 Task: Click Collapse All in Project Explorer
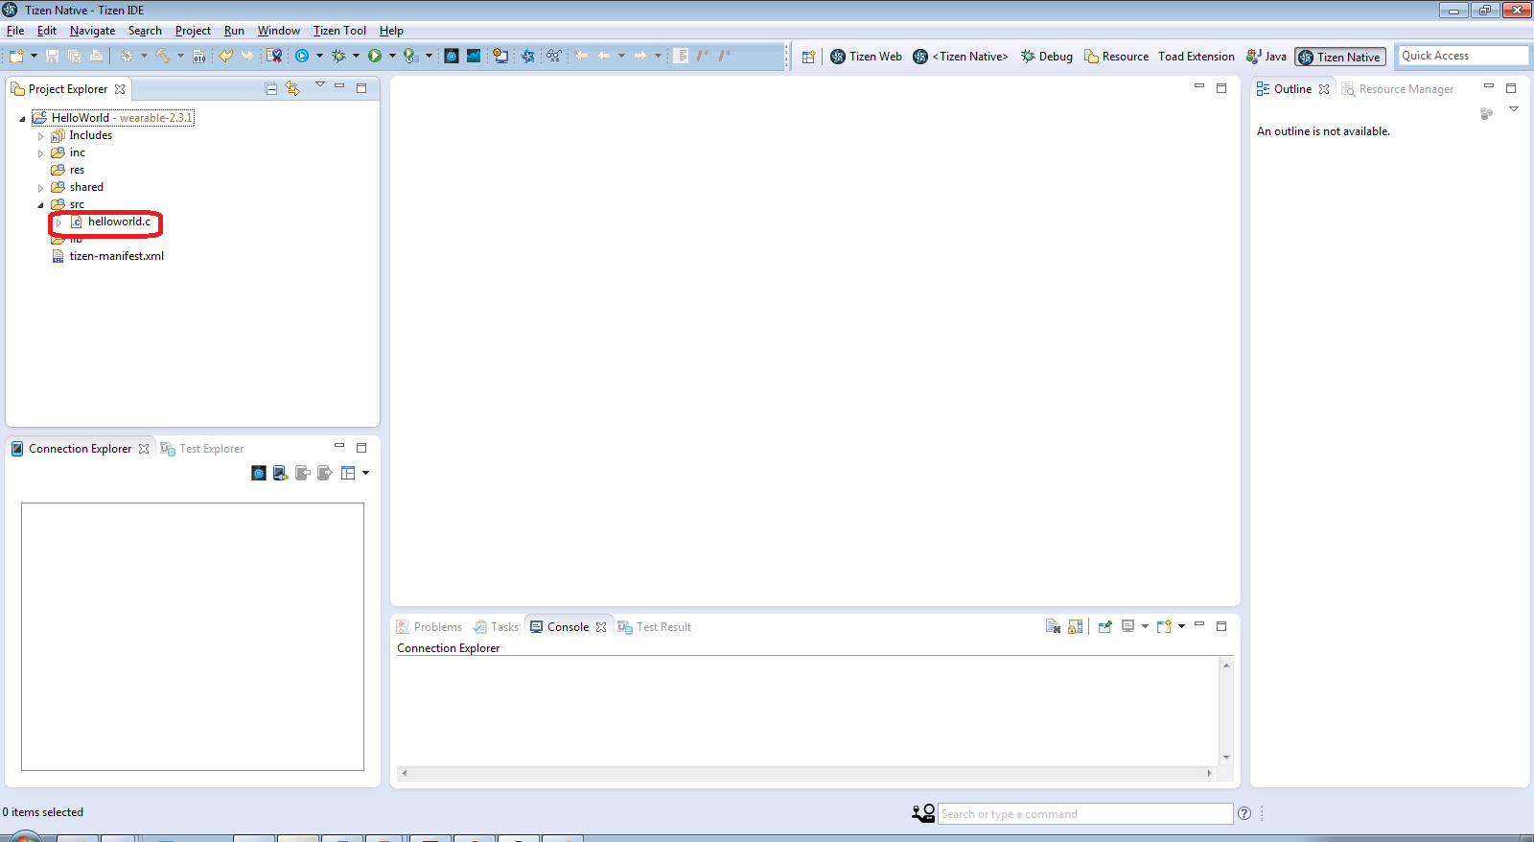pos(271,88)
